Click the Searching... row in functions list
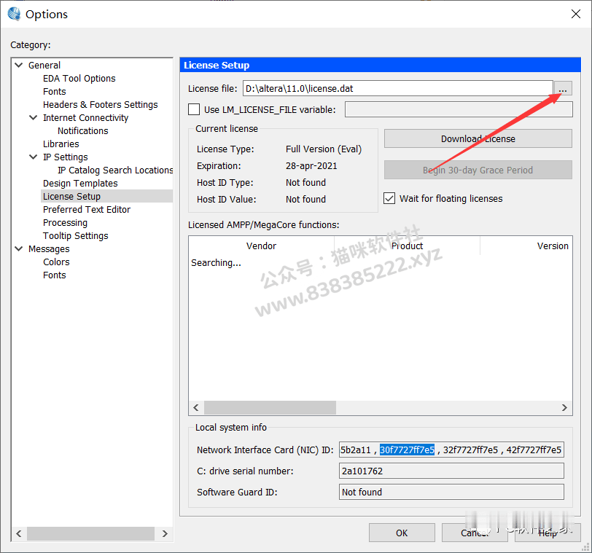Viewport: 592px width, 553px height. point(216,263)
